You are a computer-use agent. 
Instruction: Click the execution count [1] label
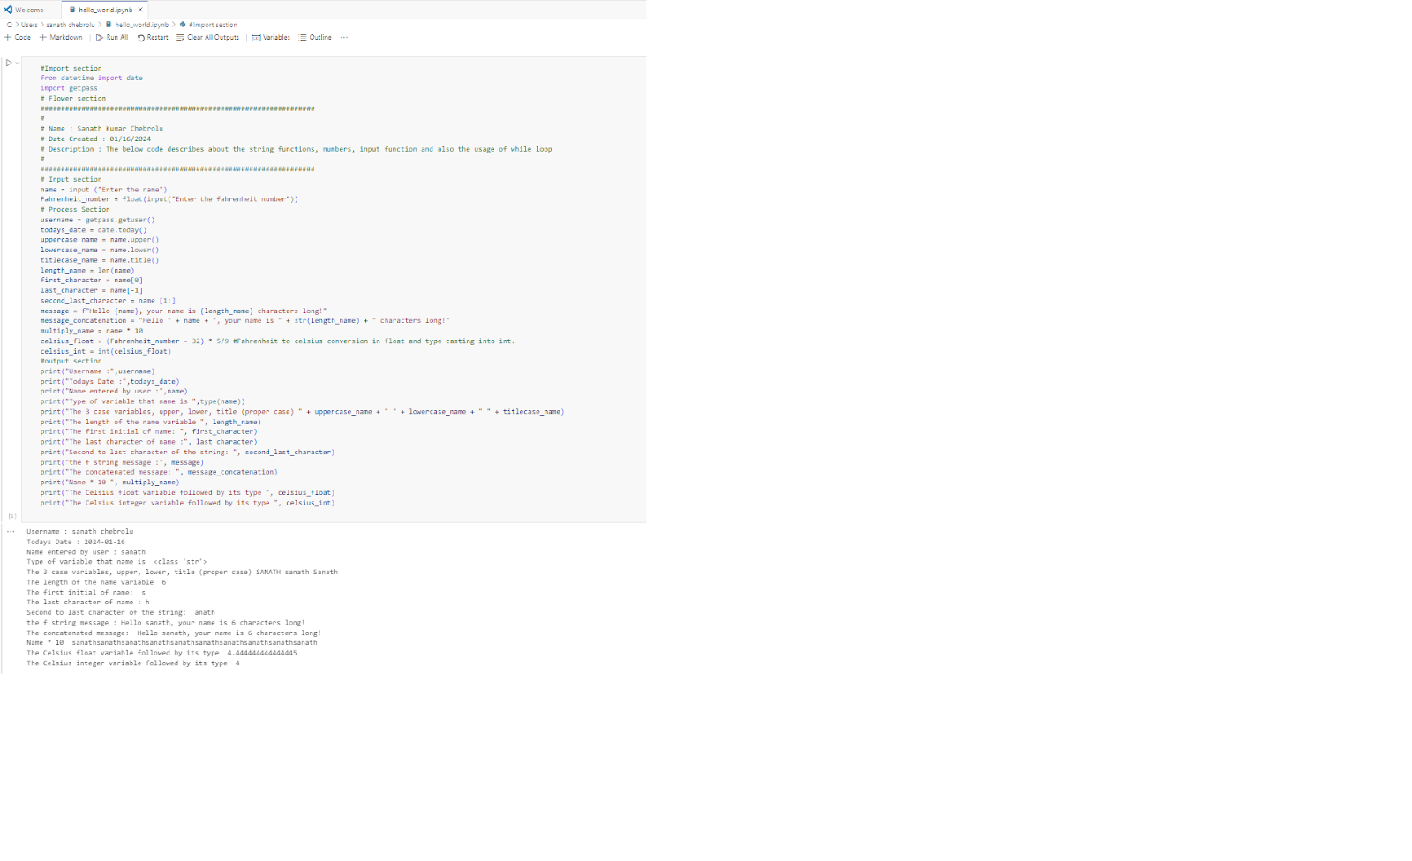click(12, 516)
